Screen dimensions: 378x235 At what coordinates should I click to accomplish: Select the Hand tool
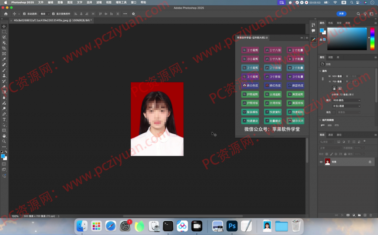(x=4, y=136)
